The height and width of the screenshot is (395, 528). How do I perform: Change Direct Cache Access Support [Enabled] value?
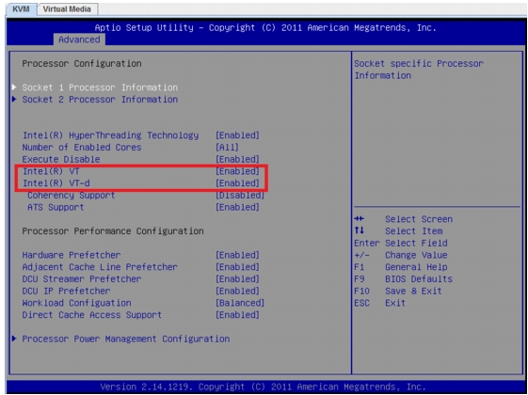tap(237, 315)
